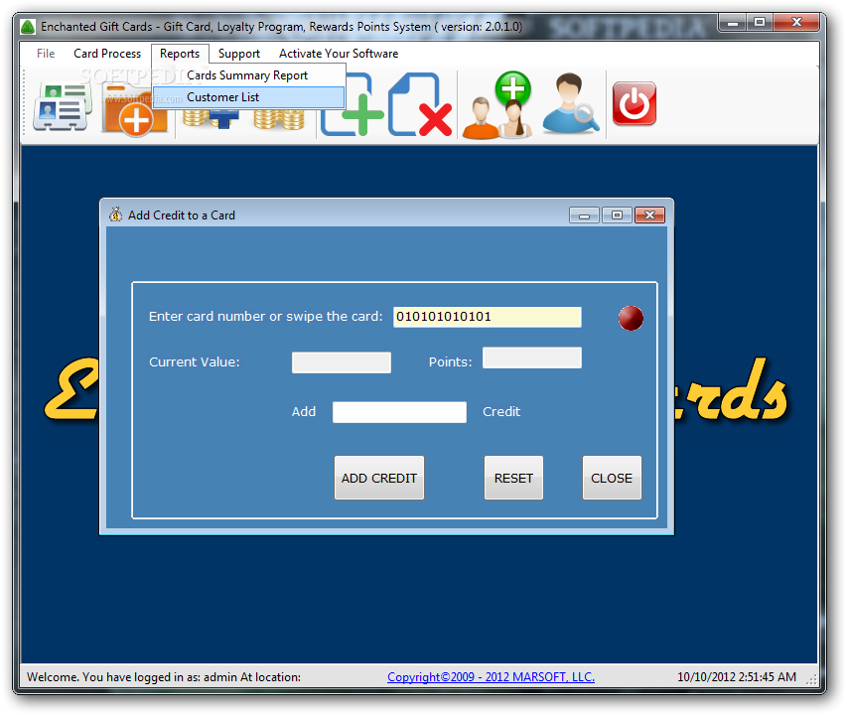This screenshot has width=847, height=715.
Task: Minimize the Enchanted Gift Cards main window
Action: click(733, 23)
